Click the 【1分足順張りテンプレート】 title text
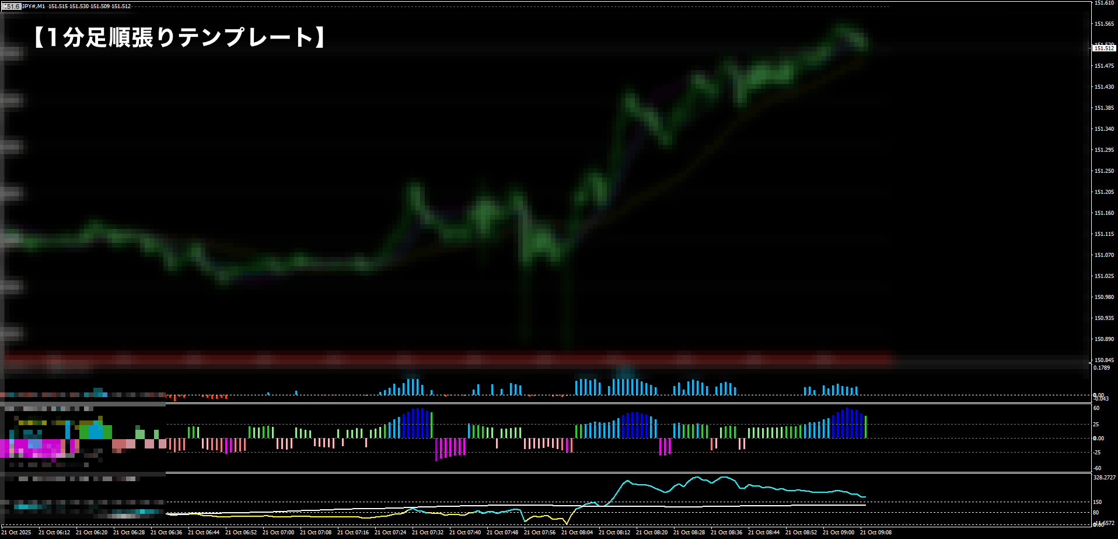This screenshot has width=1118, height=539. pyautogui.click(x=178, y=38)
